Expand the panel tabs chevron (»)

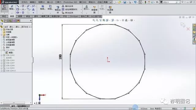point(31,21)
